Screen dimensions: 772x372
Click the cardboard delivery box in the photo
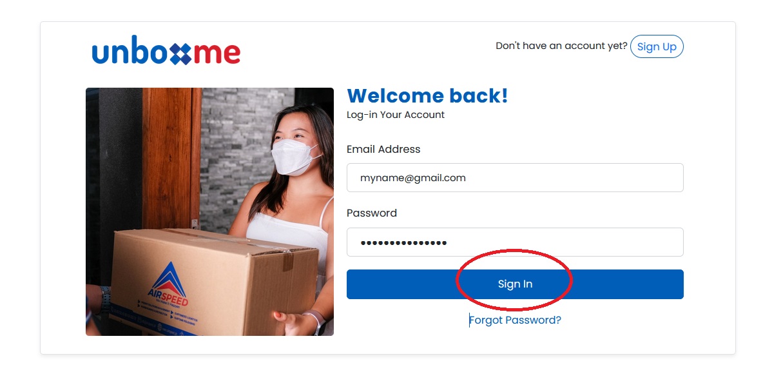click(x=214, y=281)
